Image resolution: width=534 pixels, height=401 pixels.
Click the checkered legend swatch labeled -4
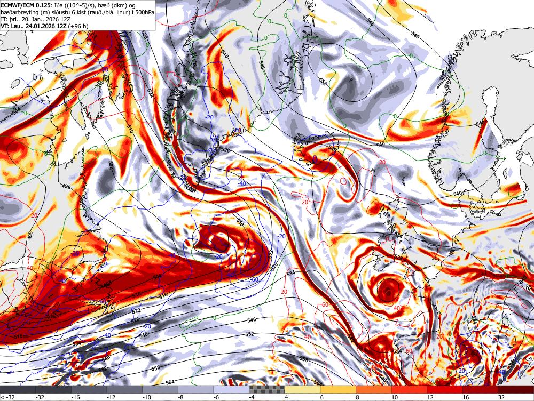point(267,390)
